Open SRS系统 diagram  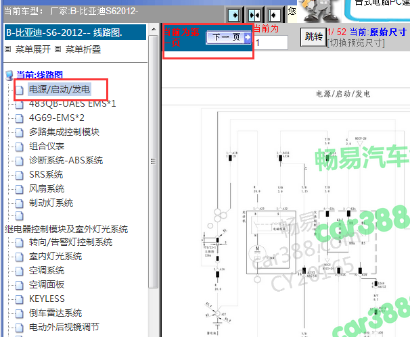pyautogui.click(x=46, y=174)
